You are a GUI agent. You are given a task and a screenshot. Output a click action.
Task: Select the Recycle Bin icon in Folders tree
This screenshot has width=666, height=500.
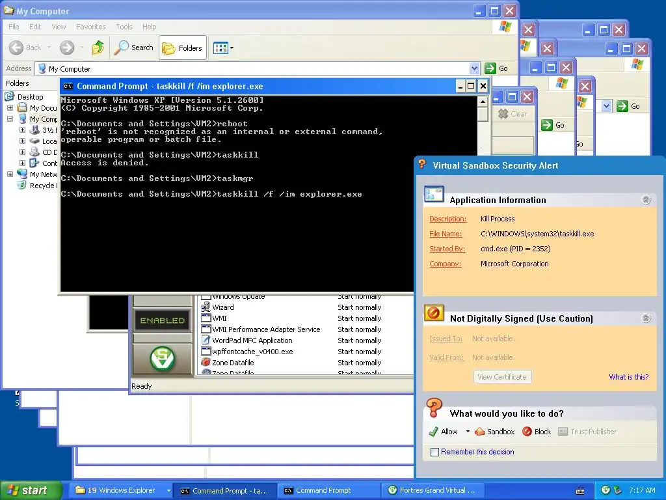[21, 186]
